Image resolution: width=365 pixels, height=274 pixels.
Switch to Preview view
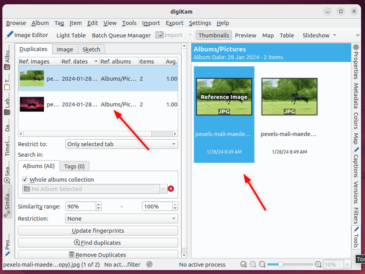[x=246, y=35]
